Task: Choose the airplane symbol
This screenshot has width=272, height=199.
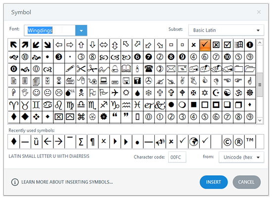Action: tap(115, 93)
